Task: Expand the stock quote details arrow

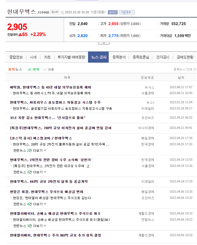Action: tap(104, 43)
